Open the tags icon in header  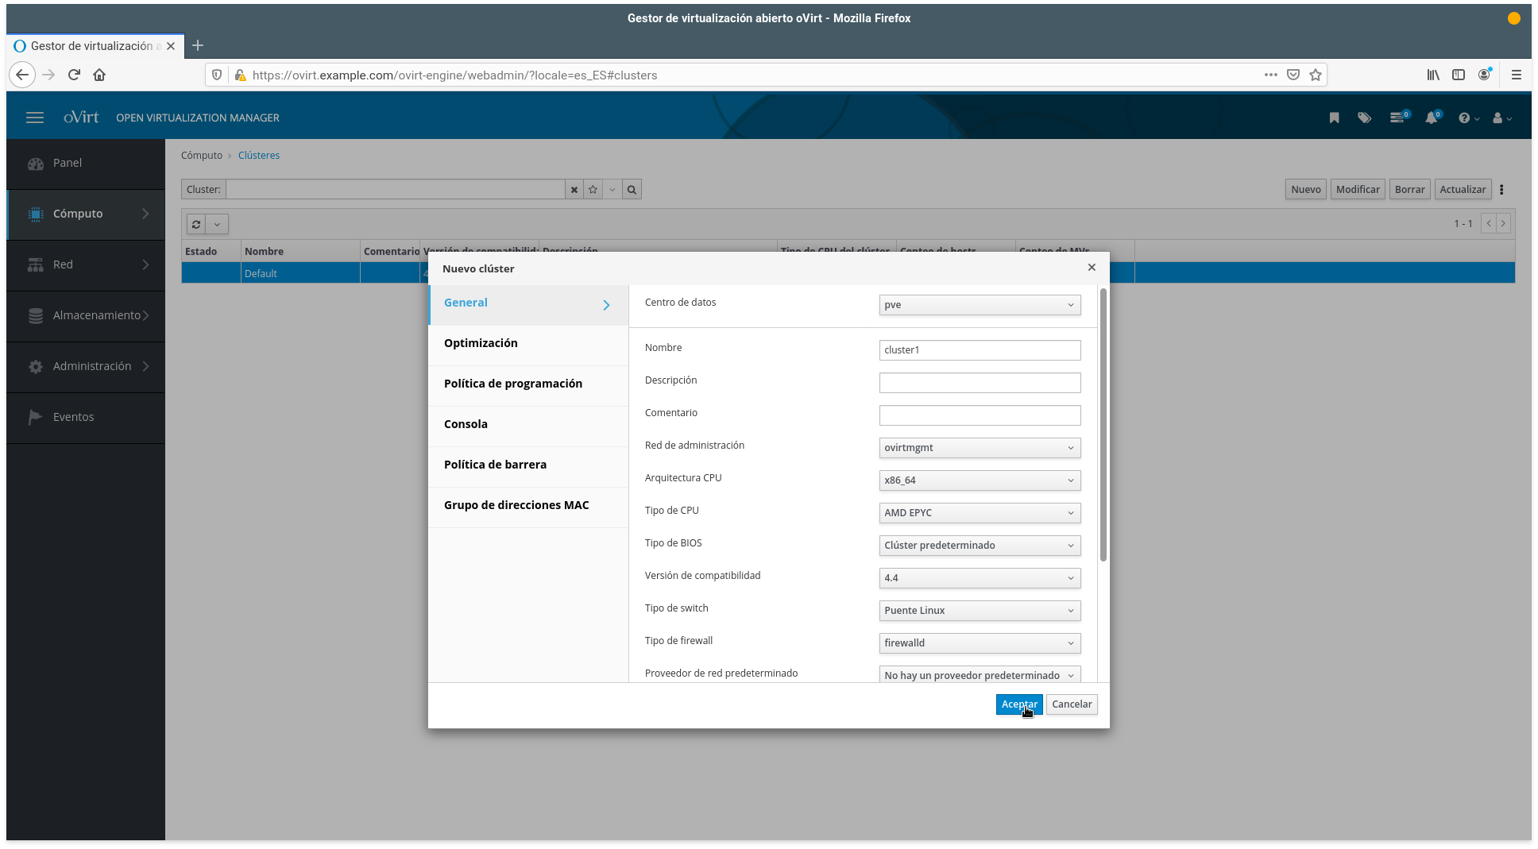coord(1364,118)
